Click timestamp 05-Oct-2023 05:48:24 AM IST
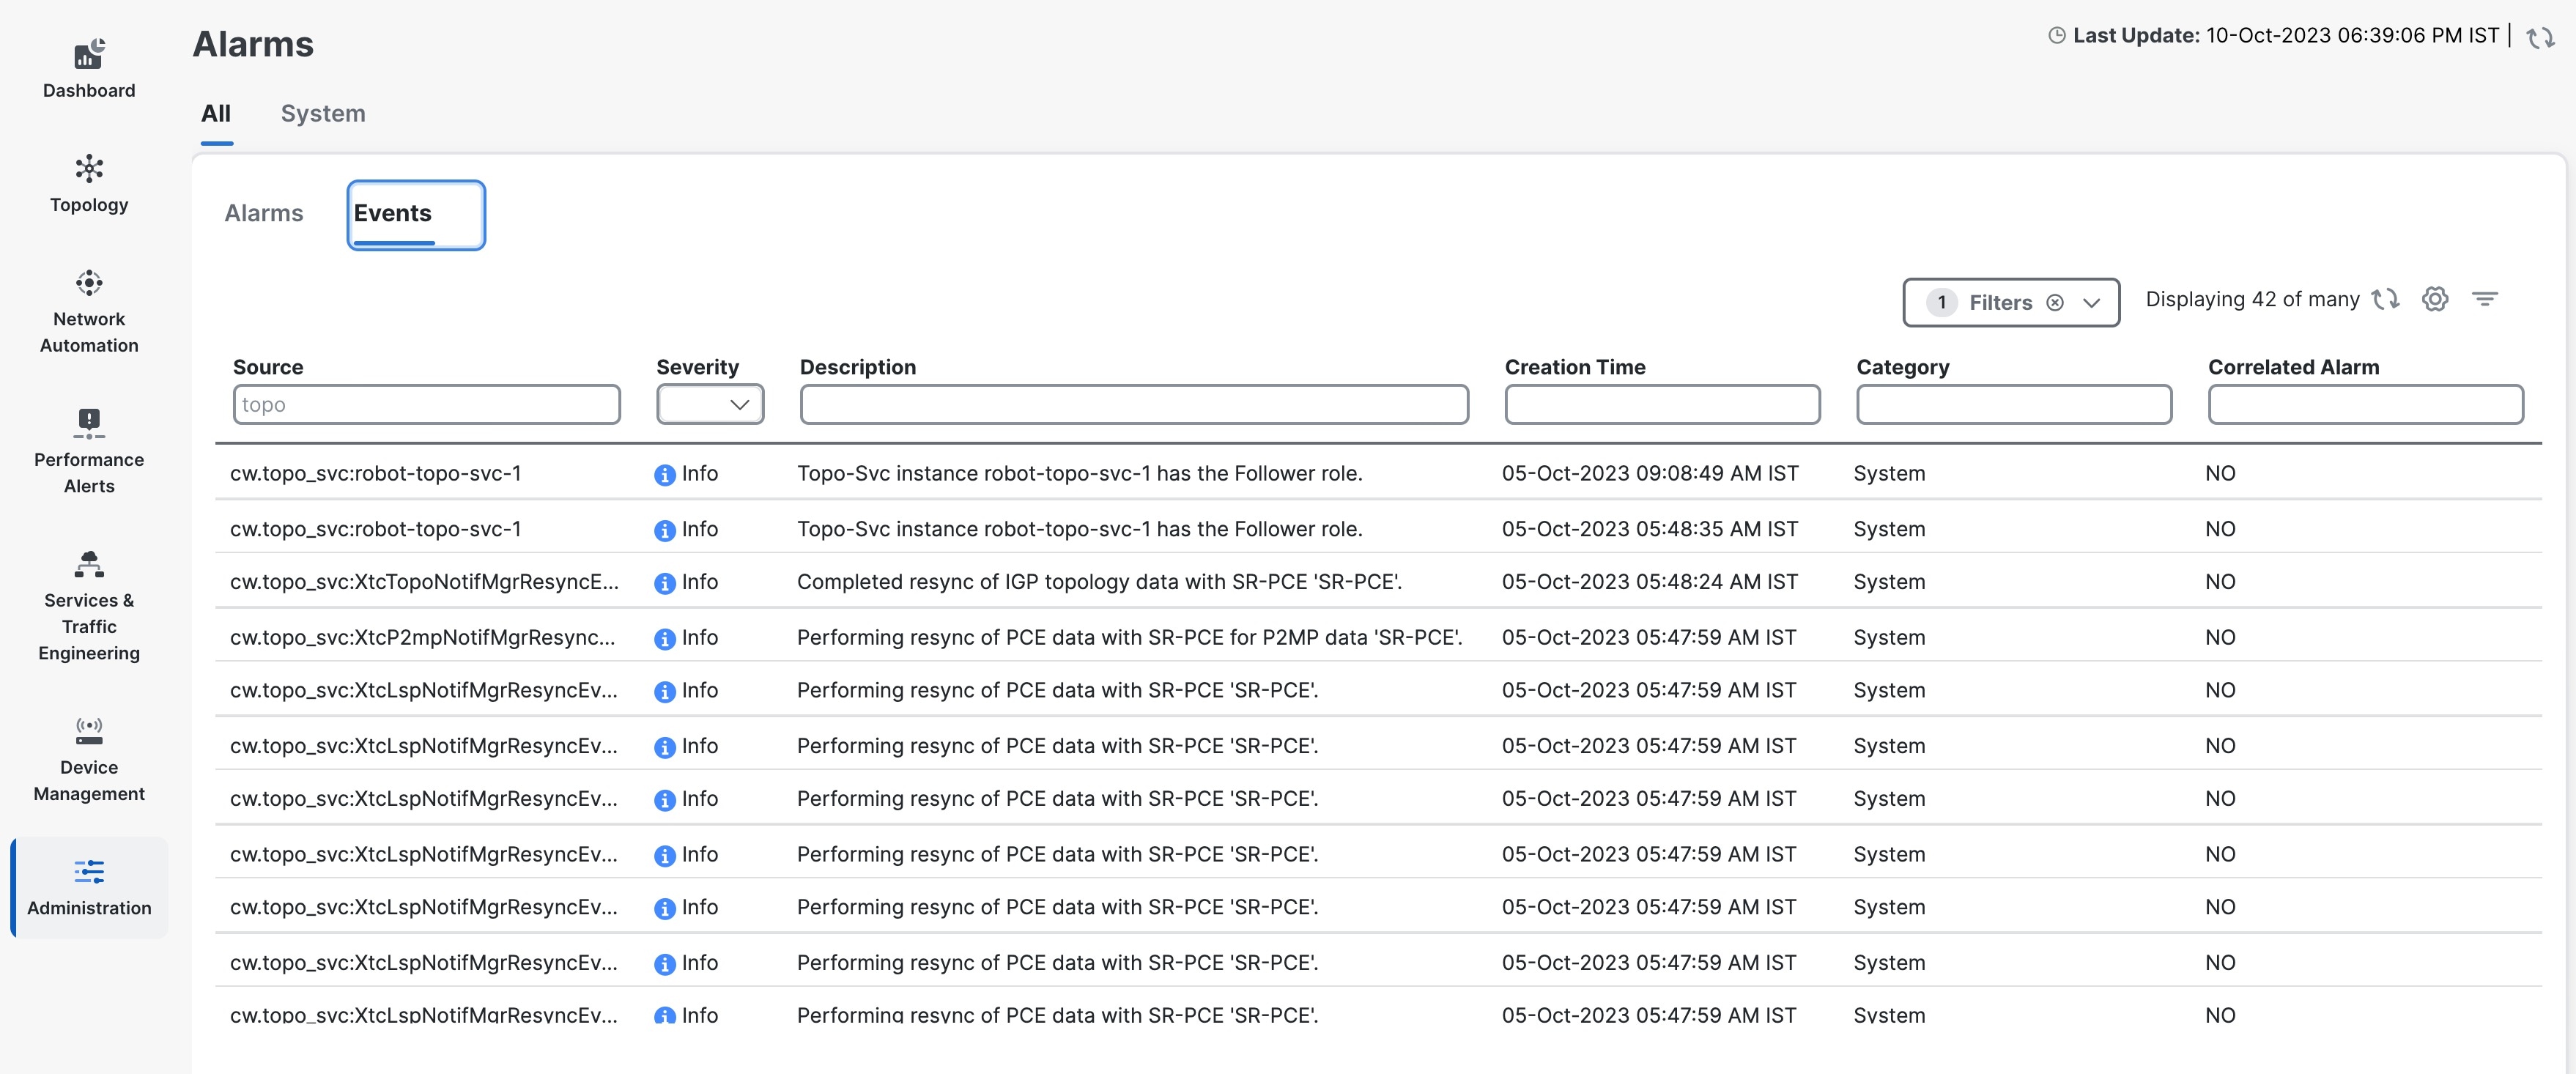Screen dimensions: 2576x1074 [x=1650, y=582]
